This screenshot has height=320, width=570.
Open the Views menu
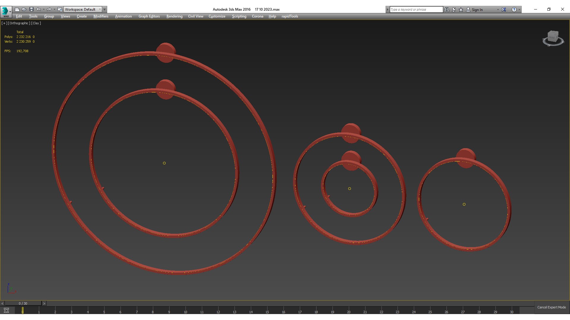pos(65,16)
